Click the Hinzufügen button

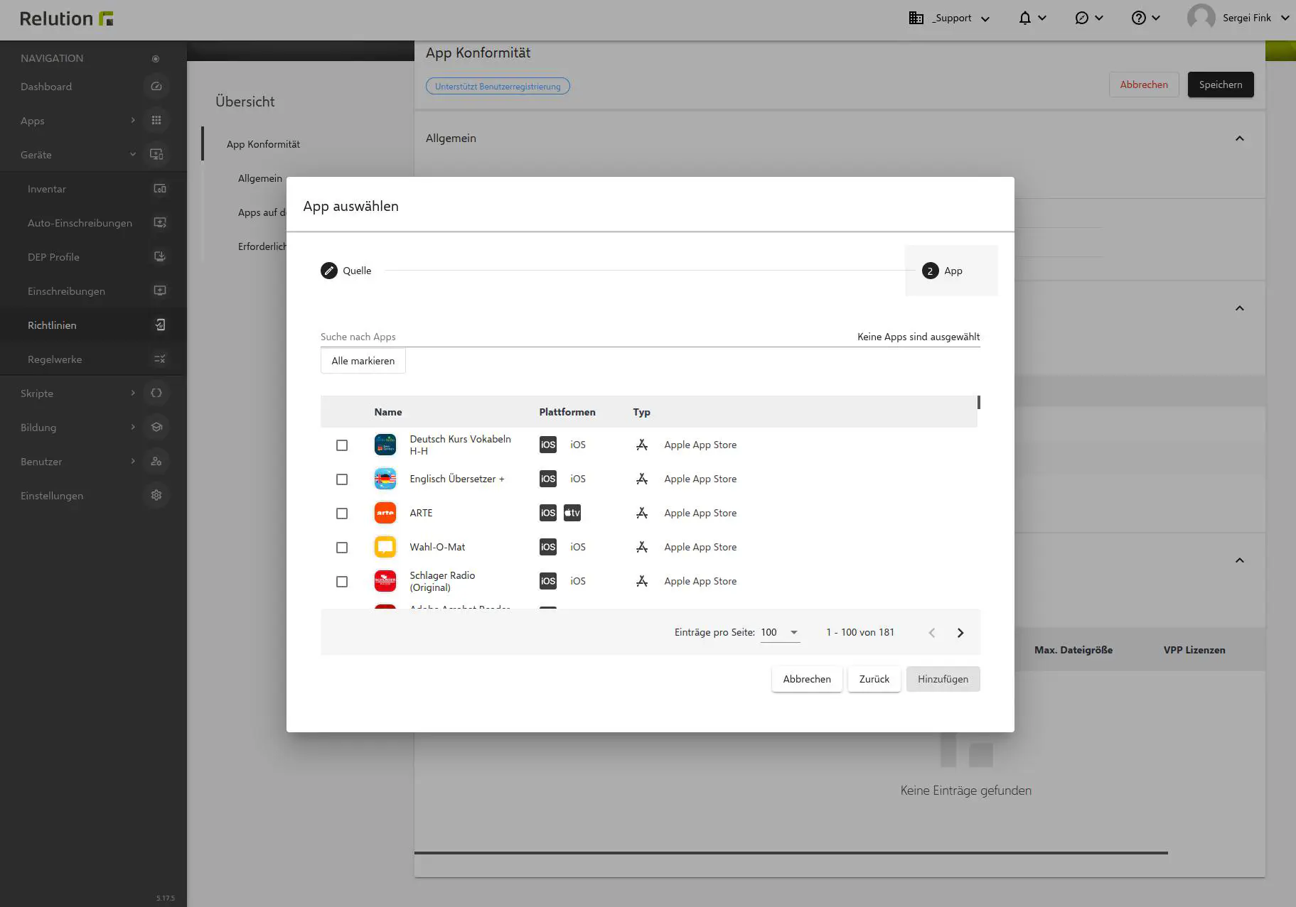coord(943,679)
